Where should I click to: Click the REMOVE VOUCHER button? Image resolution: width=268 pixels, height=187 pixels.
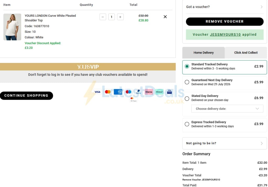point(225,21)
